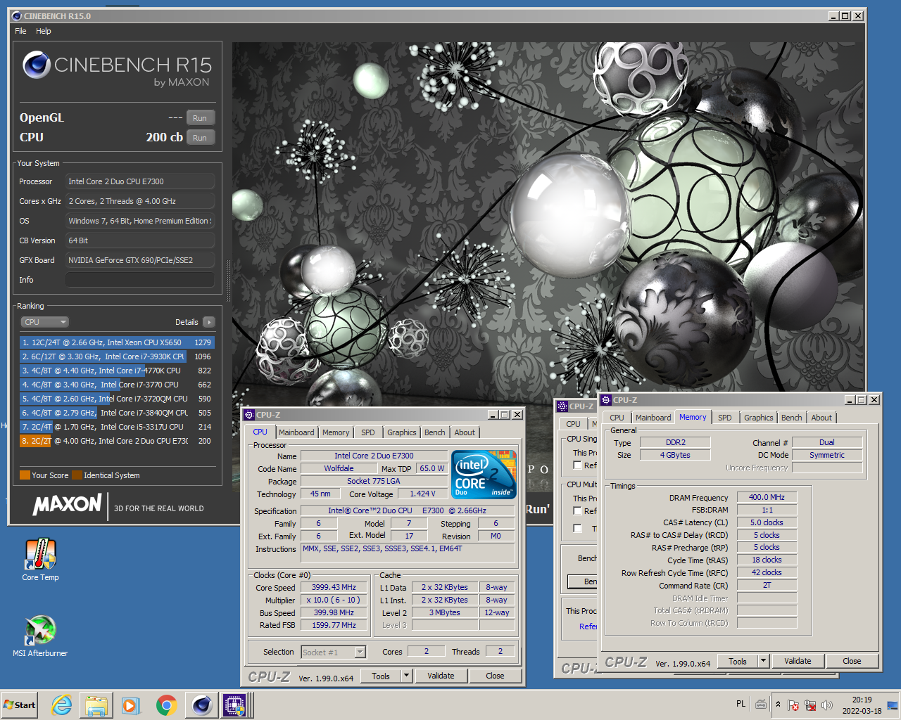901x720 pixels.
Task: Click the title bar icon of the CPU-Z Bench window behind
Action: (562, 406)
